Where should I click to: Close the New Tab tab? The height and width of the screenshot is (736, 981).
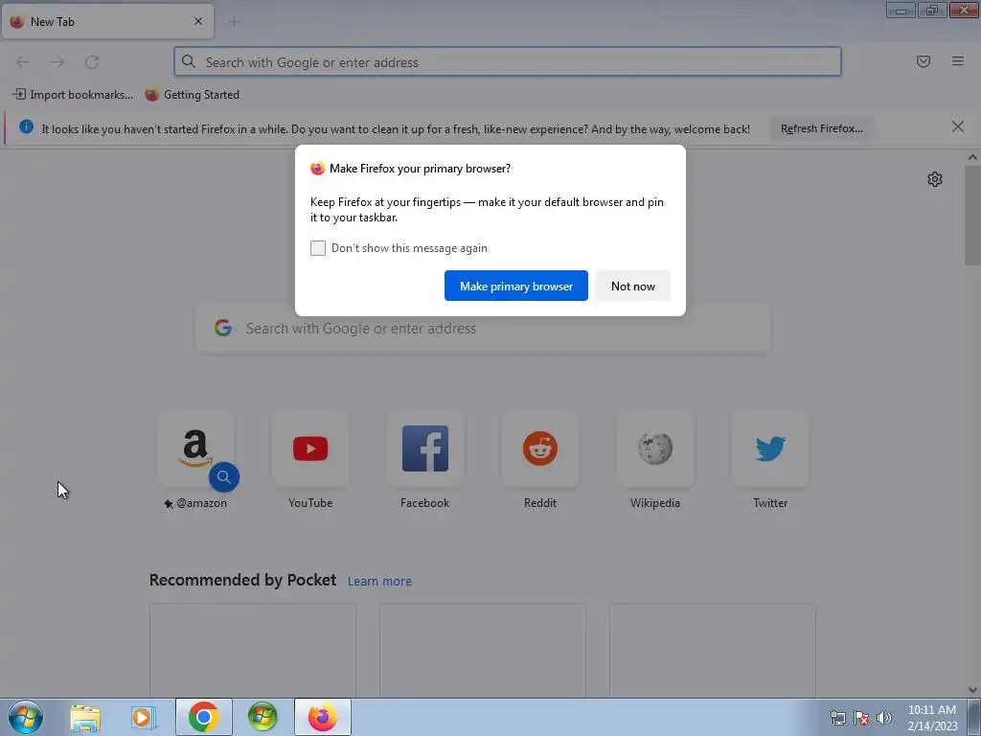(198, 21)
